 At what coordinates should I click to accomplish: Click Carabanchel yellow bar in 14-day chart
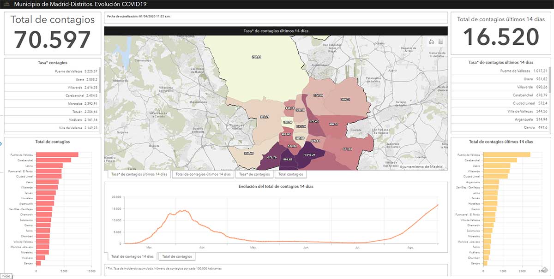click(500, 160)
